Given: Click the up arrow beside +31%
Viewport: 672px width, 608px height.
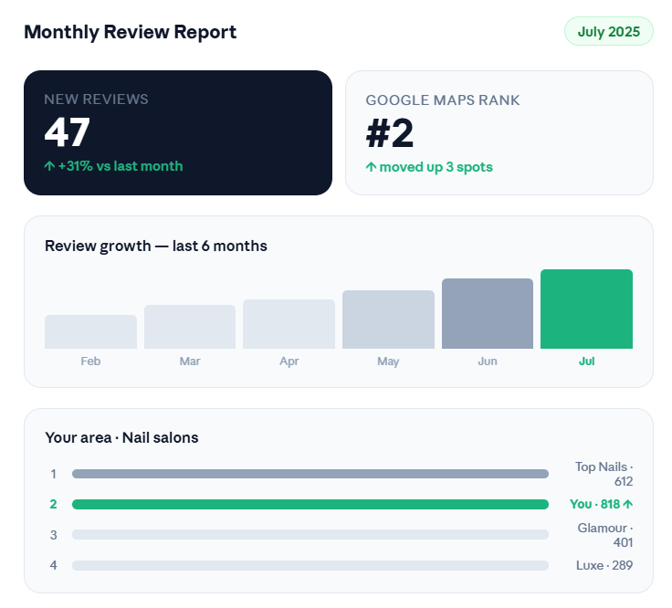Looking at the screenshot, I should (49, 166).
